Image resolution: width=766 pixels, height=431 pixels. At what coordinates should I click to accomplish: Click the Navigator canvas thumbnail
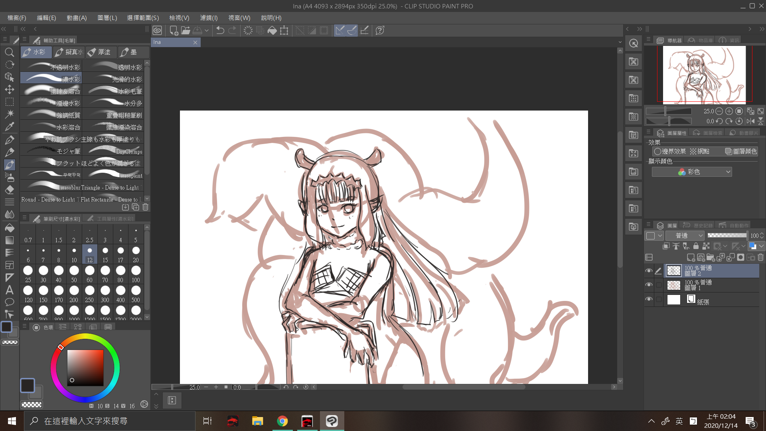coord(704,75)
